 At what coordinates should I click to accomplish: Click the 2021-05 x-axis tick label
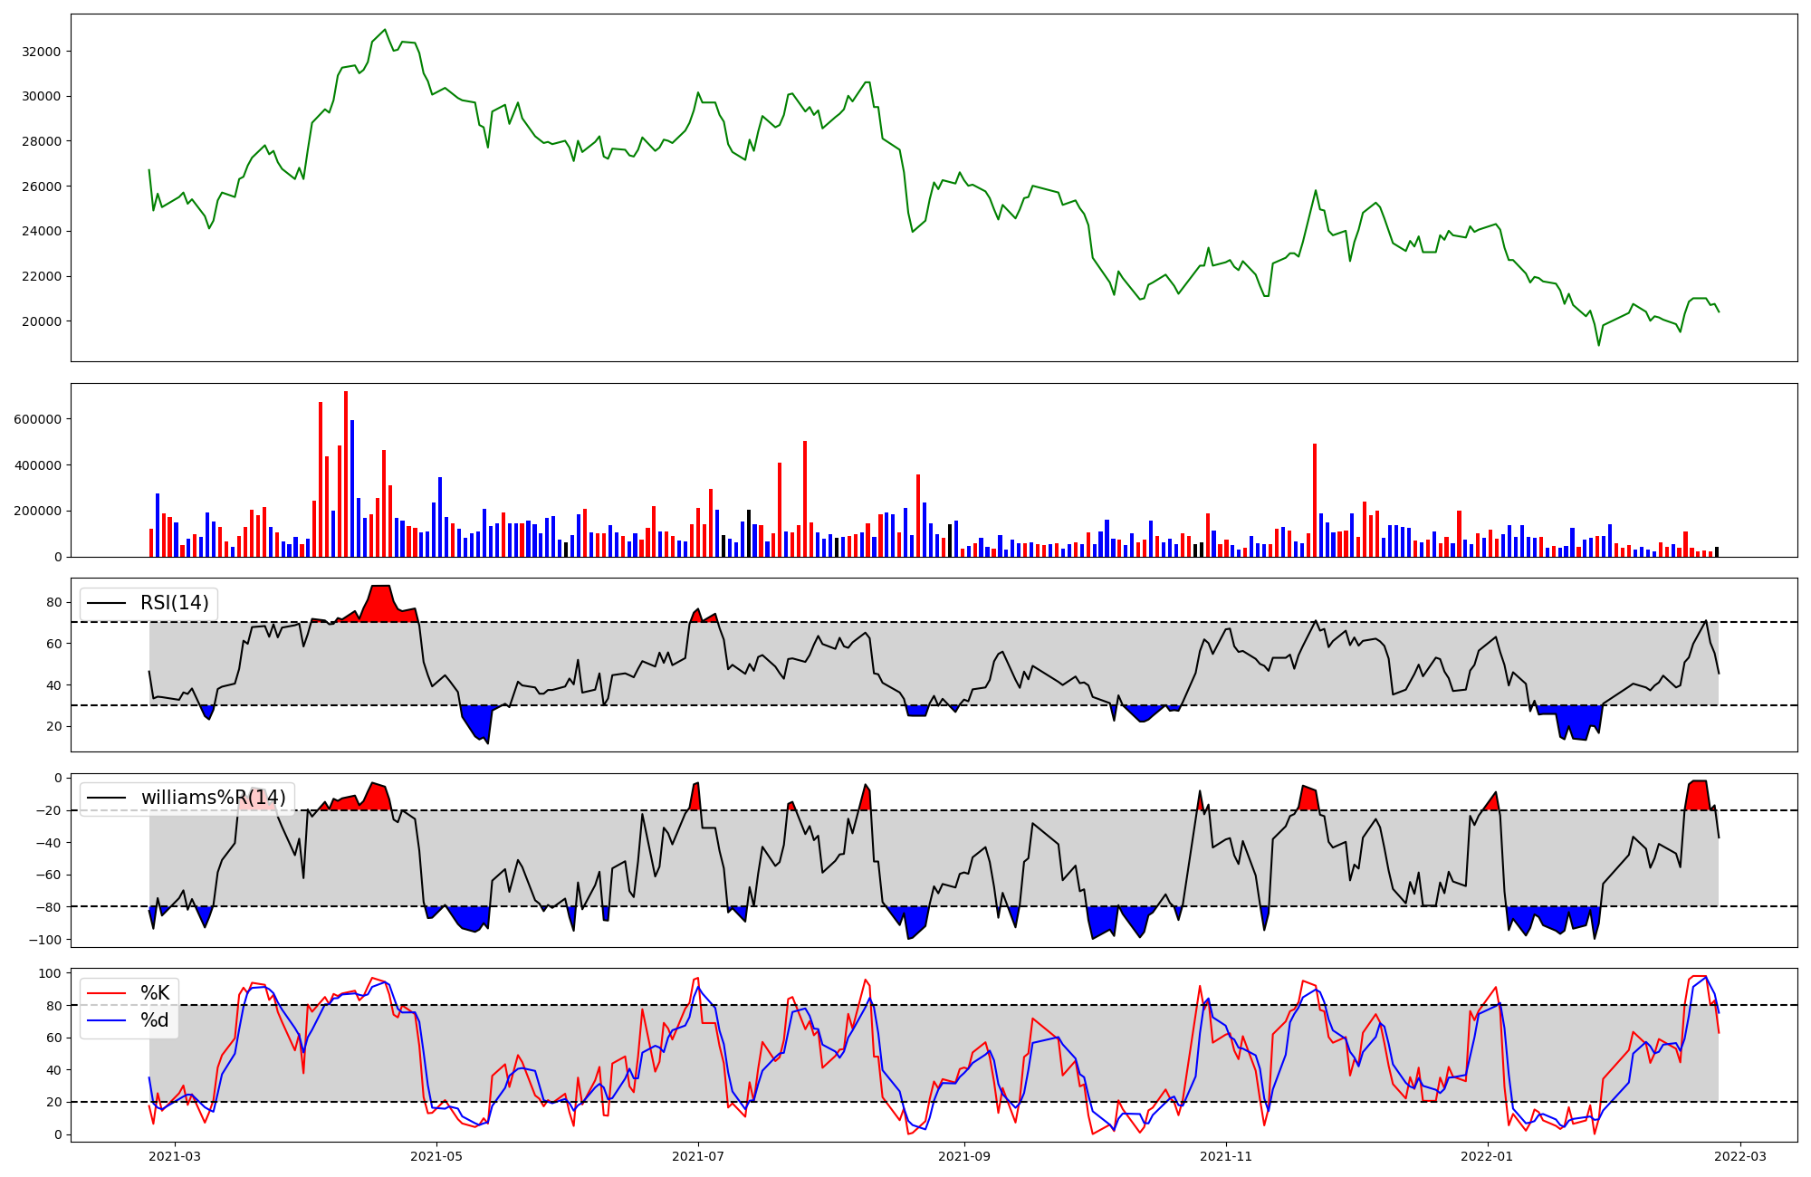tap(436, 1156)
